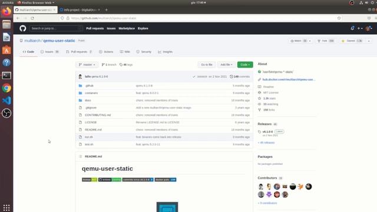Show Applications grid in the dock
The image size is (377, 212).
click(6, 207)
